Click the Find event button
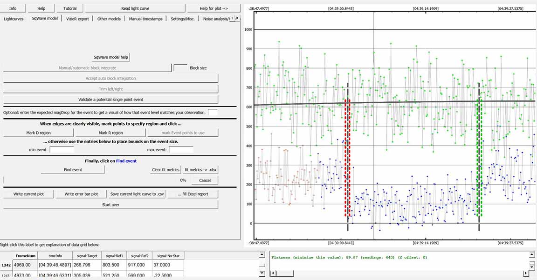This screenshot has height=280, width=537. click(73, 170)
